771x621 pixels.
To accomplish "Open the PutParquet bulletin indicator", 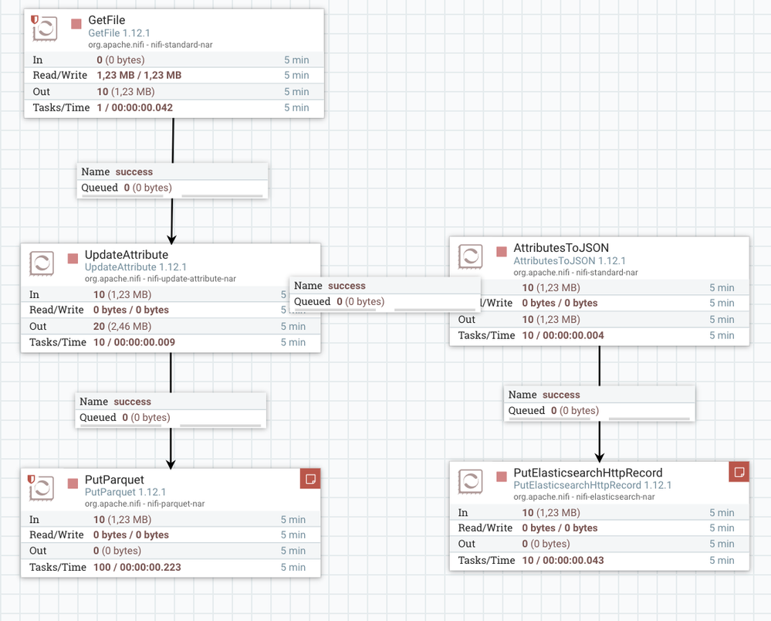I will click(310, 479).
